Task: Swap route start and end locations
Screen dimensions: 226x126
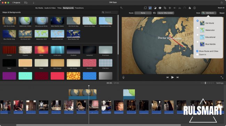Action: (x=154, y=13)
